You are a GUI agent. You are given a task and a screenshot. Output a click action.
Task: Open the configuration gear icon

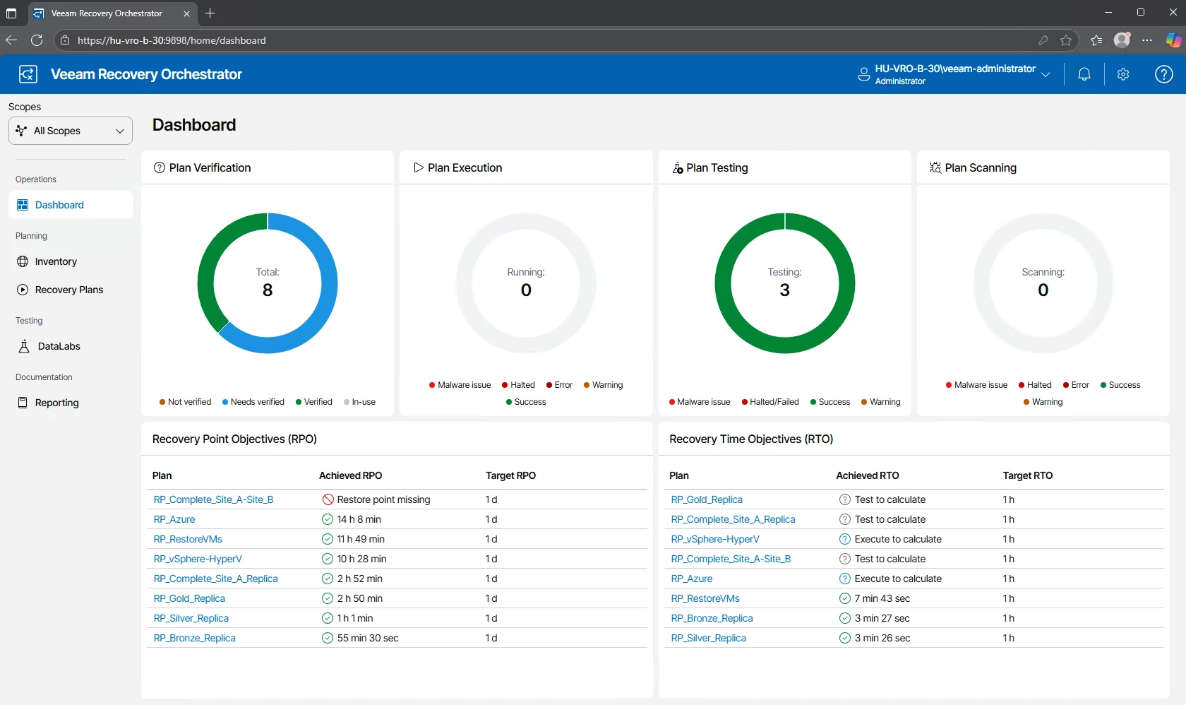(1123, 74)
